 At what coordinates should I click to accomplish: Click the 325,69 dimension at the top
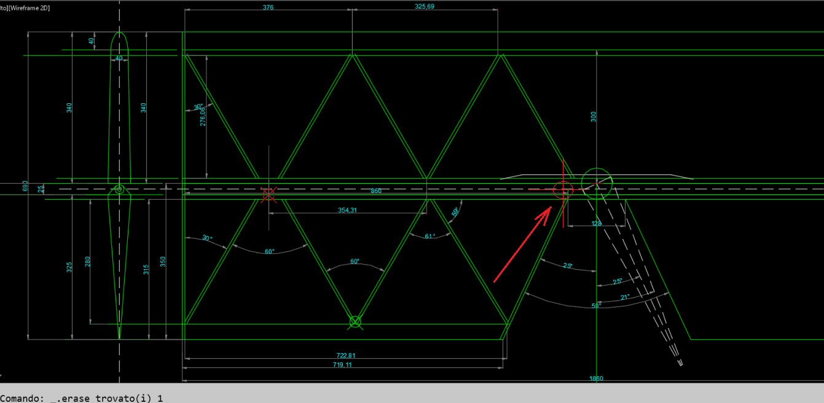click(425, 6)
